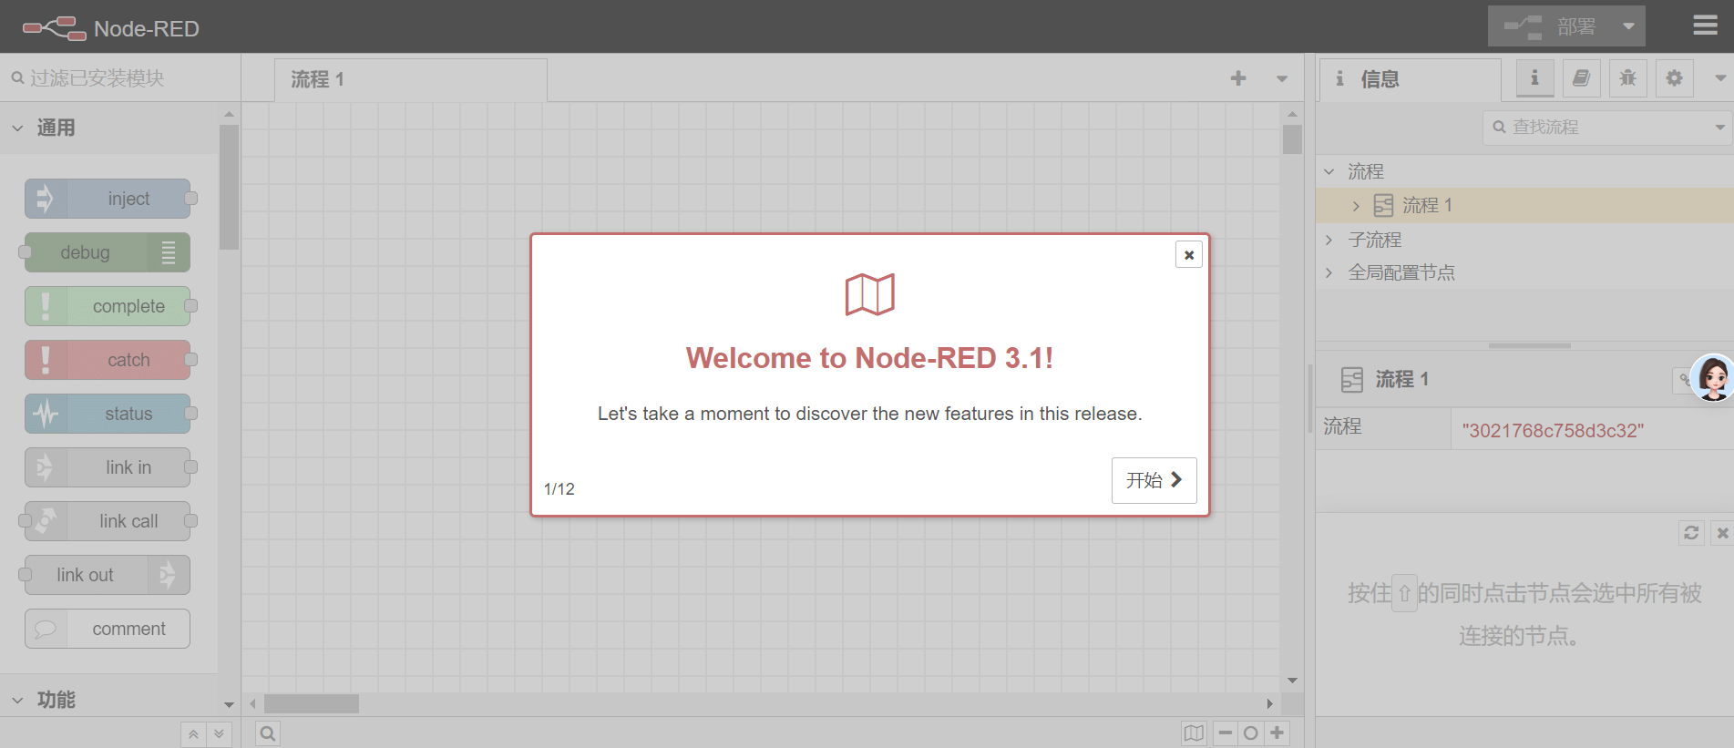Select the complete node in palette
Image resolution: width=1734 pixels, height=748 pixels.
pos(108,306)
